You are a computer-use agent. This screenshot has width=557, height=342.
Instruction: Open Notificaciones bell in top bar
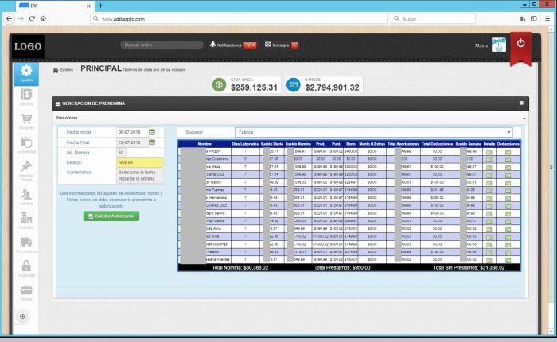click(213, 45)
